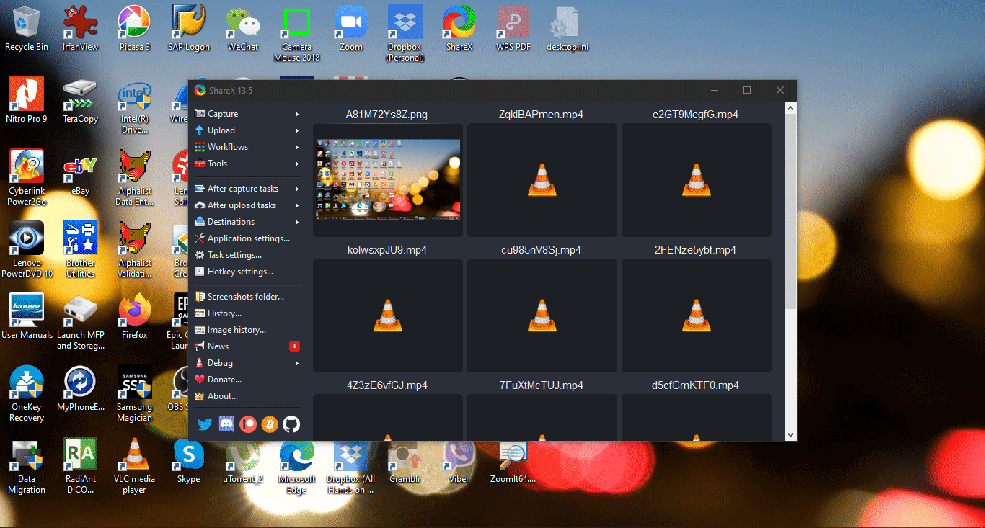Open Image history
The width and height of the screenshot is (985, 528).
[247, 330]
